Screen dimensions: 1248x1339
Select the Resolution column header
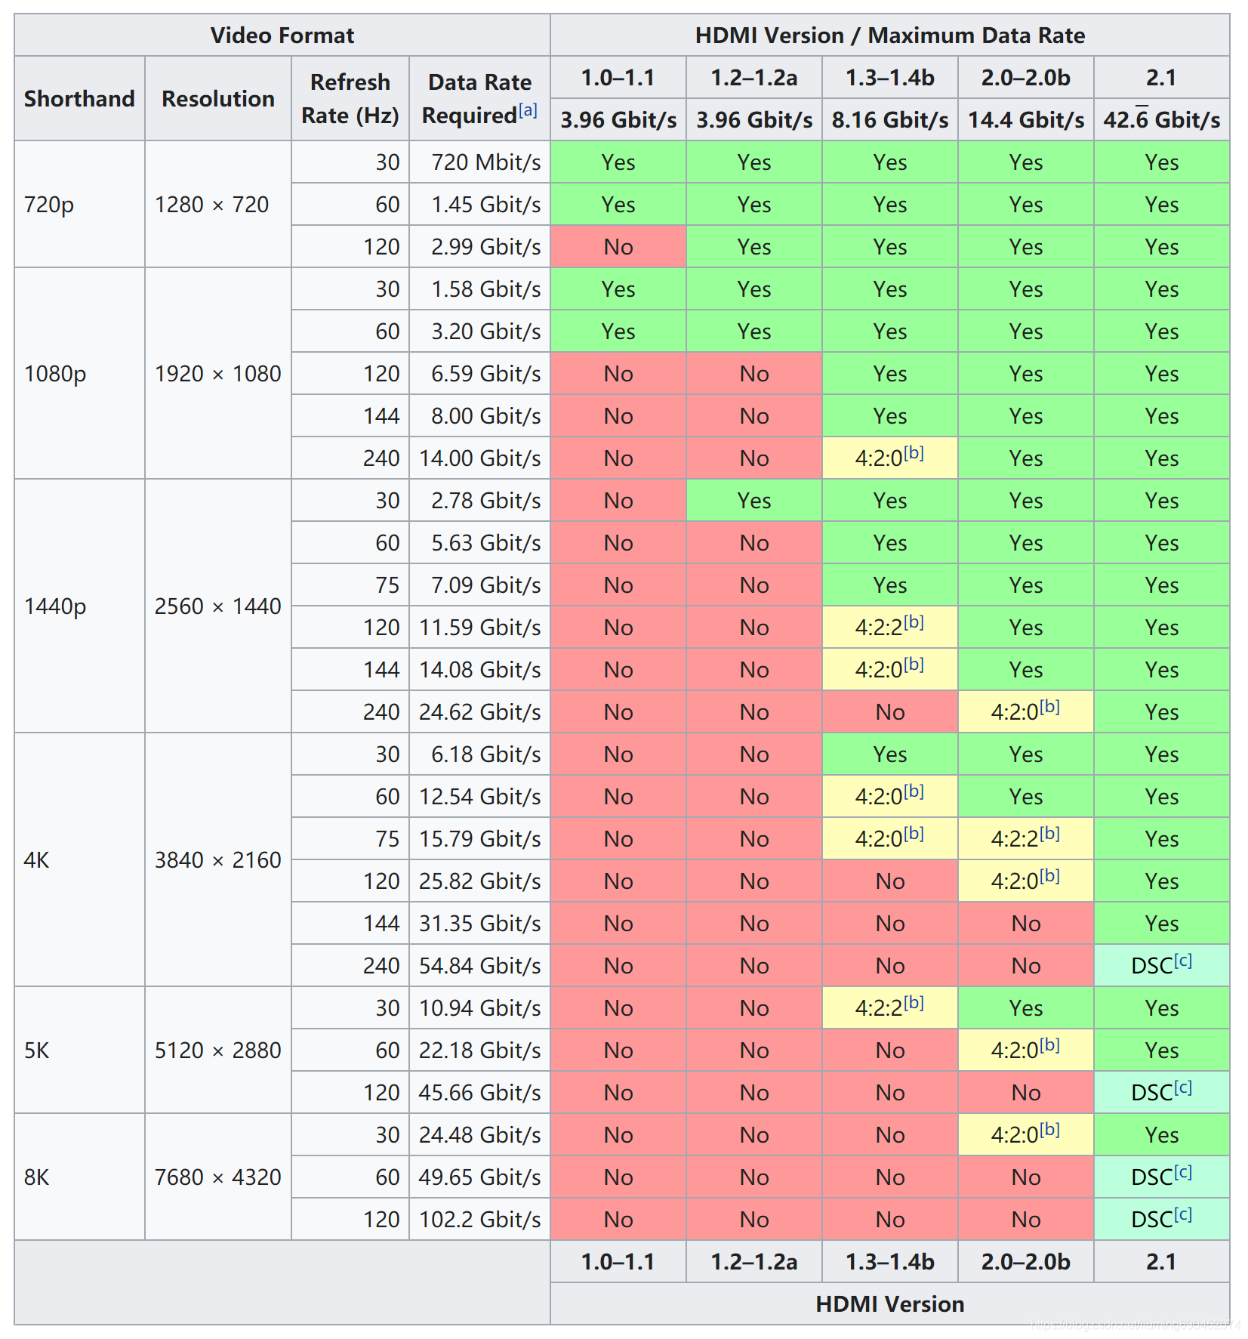[218, 98]
